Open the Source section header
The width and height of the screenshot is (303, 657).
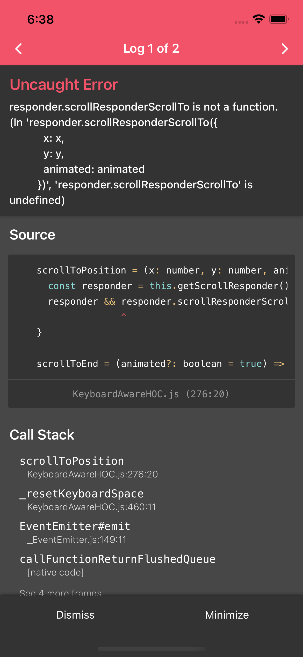click(32, 234)
